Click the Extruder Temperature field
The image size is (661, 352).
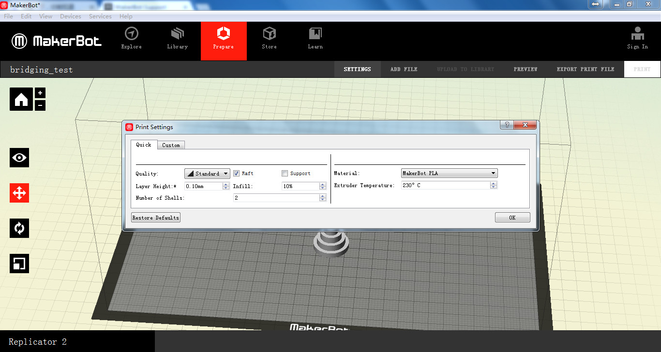coord(446,185)
